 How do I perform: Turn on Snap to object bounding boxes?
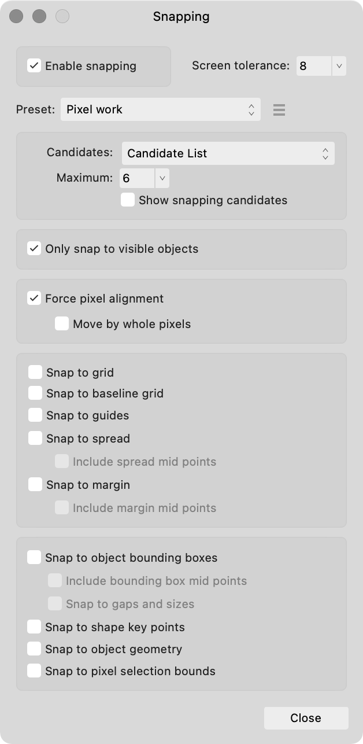35,558
